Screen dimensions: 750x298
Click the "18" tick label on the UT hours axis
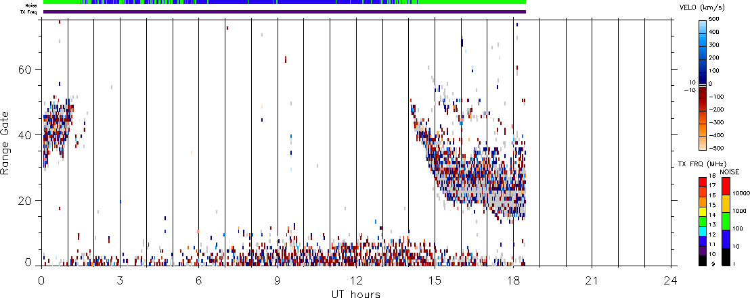(513, 280)
